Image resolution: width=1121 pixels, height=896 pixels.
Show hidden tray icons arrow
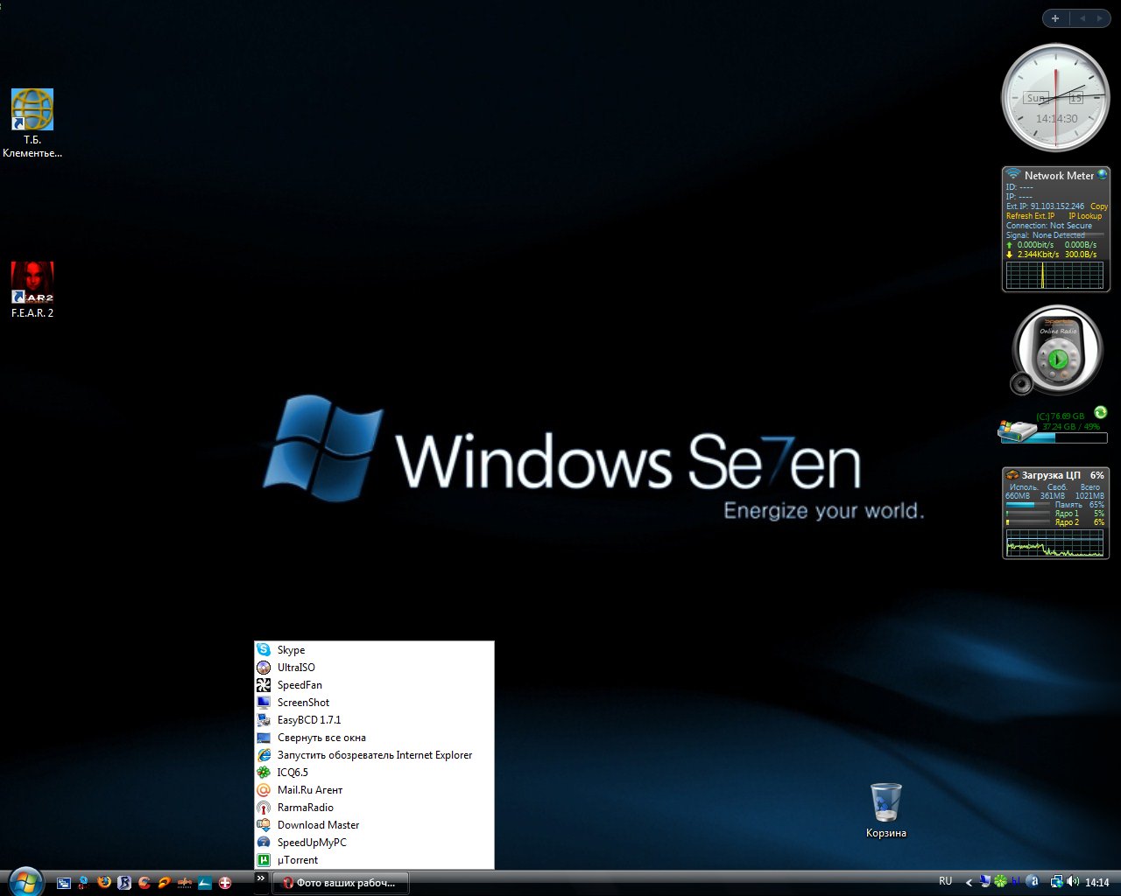pyautogui.click(x=969, y=883)
